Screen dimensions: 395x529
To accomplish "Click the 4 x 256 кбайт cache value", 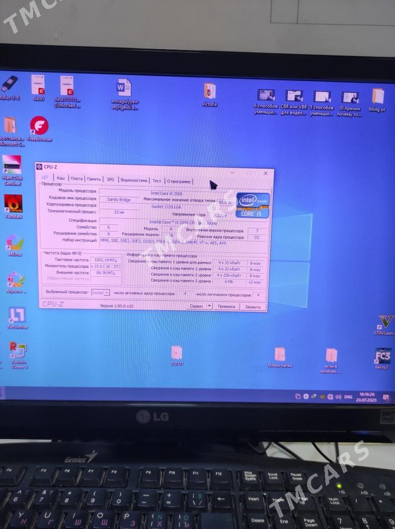I will [x=229, y=275].
